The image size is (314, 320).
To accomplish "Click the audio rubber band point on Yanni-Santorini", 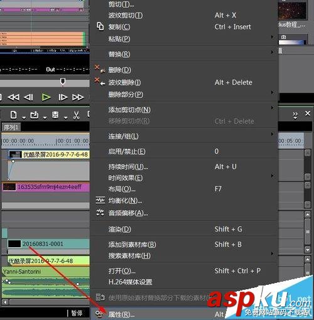I will coord(78,284).
